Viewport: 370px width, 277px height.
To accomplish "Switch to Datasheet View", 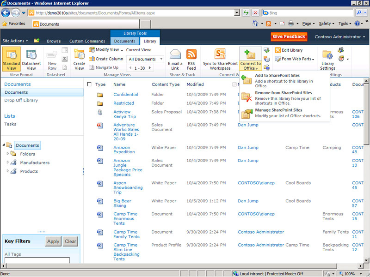I will 31,59.
